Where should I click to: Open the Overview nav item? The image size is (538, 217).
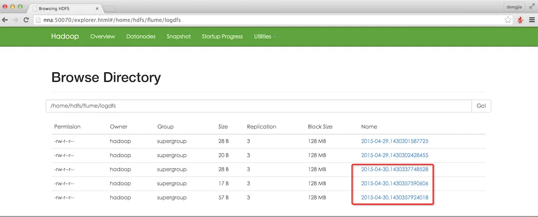(102, 36)
